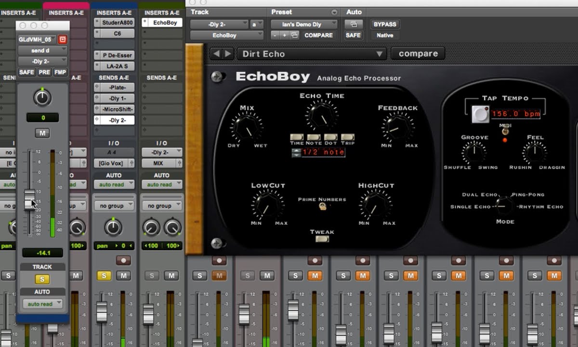Viewport: 578px width, 347px height.
Task: Click the HighCut knob
Action: click(375, 204)
